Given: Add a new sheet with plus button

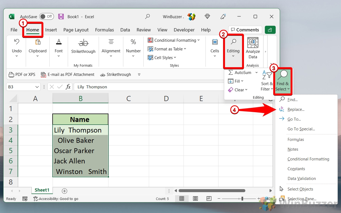Looking at the screenshot, I should [x=65, y=191].
